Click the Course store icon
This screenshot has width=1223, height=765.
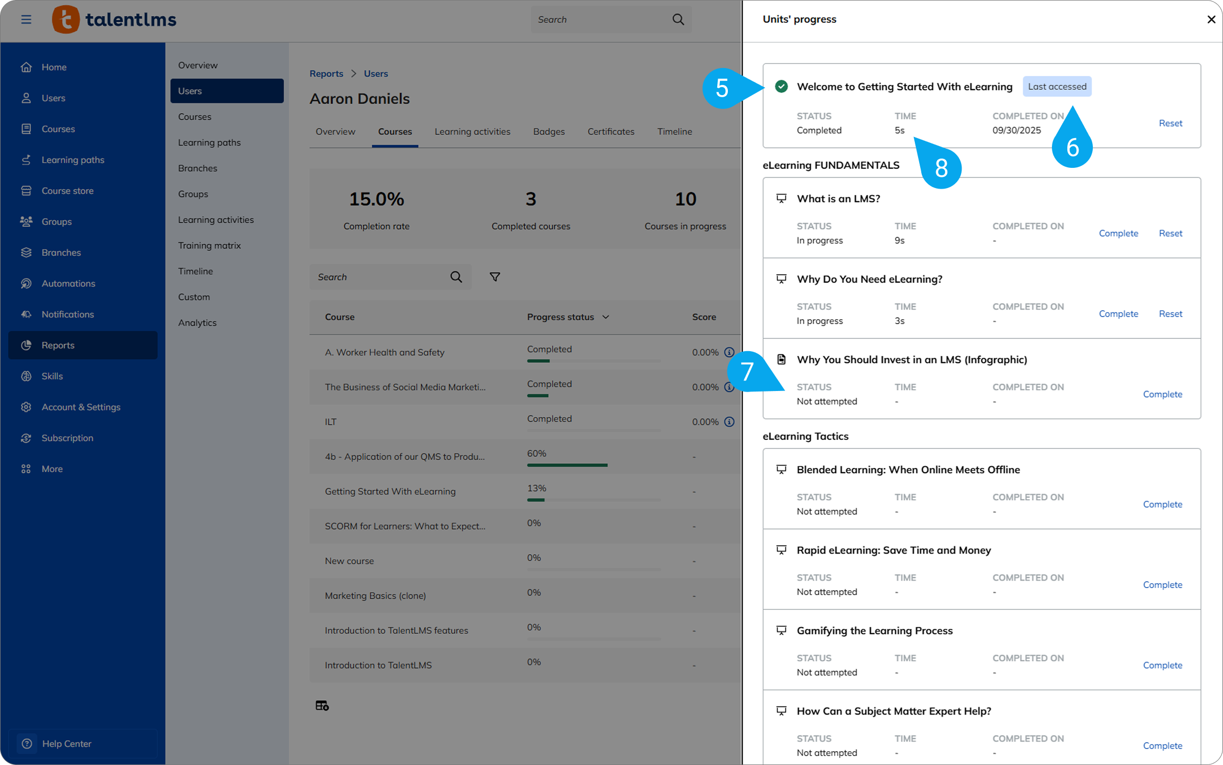tap(26, 191)
